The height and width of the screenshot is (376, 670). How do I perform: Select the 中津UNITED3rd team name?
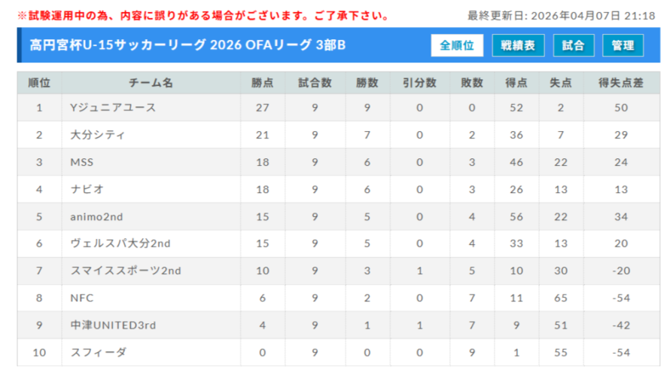click(x=113, y=325)
